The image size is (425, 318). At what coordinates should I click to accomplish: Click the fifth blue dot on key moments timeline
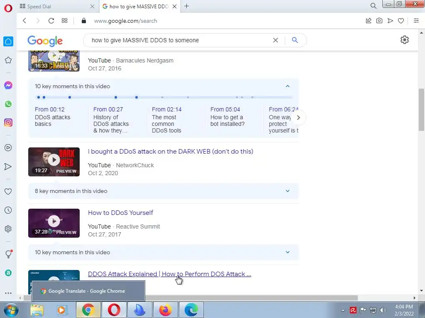click(136, 97)
